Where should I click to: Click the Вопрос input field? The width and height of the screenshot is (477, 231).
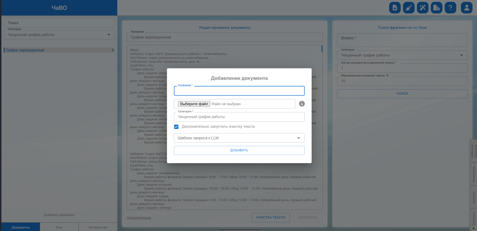(x=402, y=40)
